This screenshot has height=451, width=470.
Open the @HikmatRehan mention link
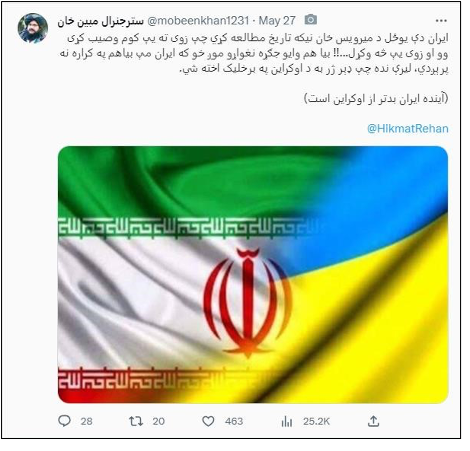408,129
